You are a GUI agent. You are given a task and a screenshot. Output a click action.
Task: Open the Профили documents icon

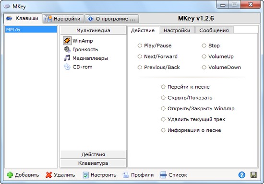coord(126,175)
